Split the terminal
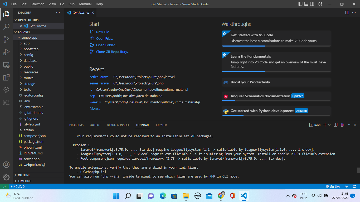This screenshot has width=360, height=202. click(x=336, y=125)
